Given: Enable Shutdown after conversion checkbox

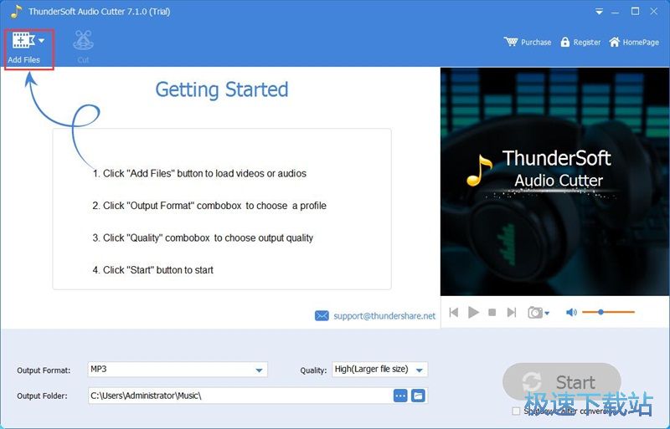Looking at the screenshot, I should pos(516,411).
